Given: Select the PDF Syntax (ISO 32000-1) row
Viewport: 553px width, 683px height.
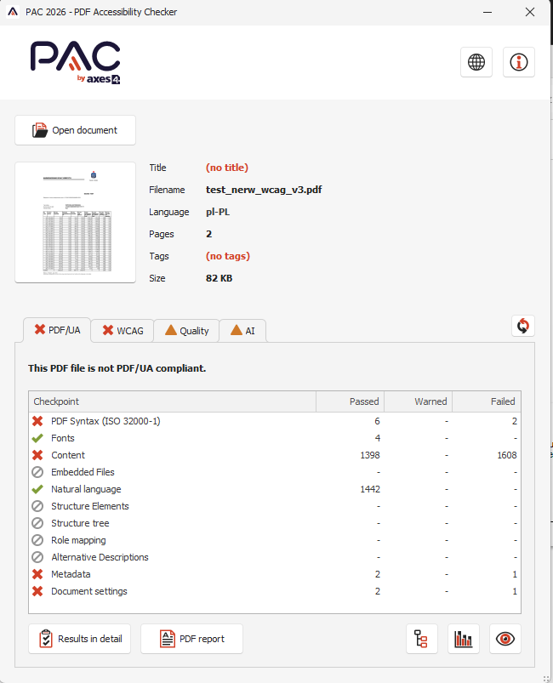Looking at the screenshot, I should (x=275, y=421).
